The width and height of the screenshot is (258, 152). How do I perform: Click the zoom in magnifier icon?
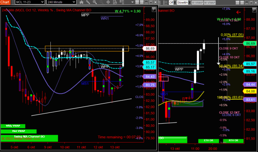tap(95, 2)
